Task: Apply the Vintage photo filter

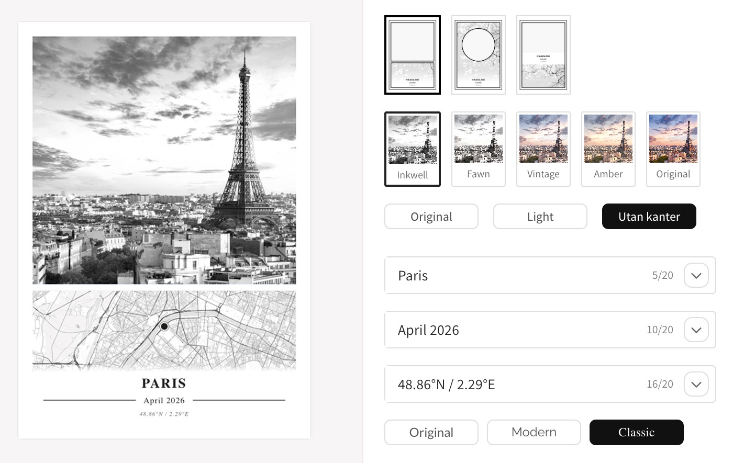Action: 543,149
